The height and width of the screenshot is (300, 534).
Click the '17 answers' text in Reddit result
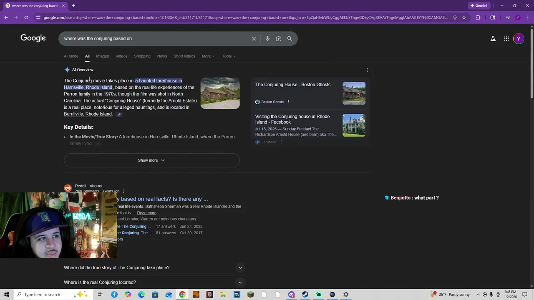point(165,227)
